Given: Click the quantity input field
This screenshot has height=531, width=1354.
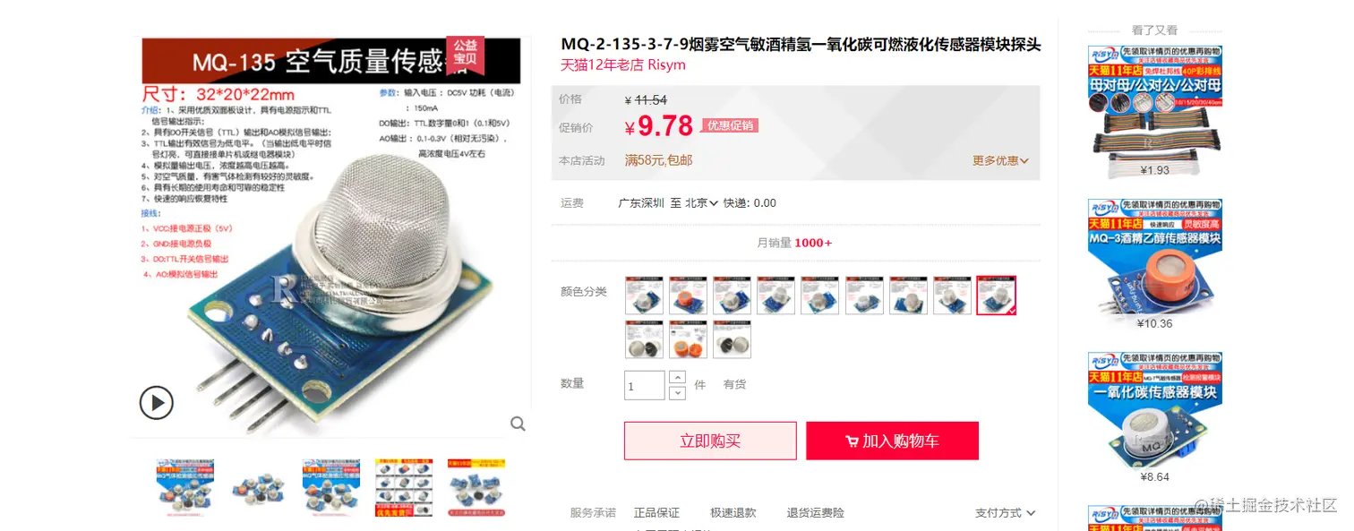Looking at the screenshot, I should click(644, 385).
